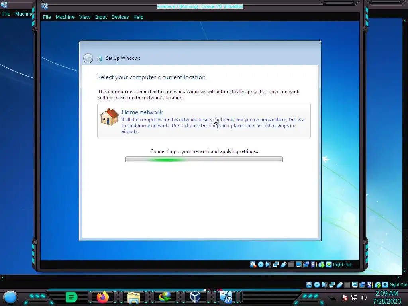Toggle mouse integration icon in front VM status bar

[x=322, y=265]
